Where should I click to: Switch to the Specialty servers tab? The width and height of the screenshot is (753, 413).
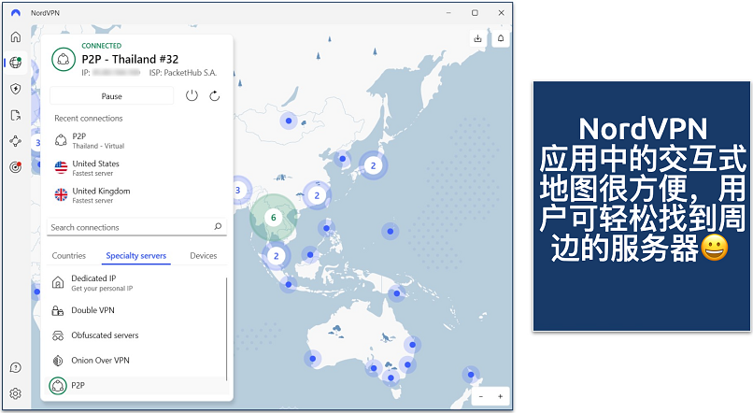pyautogui.click(x=135, y=256)
